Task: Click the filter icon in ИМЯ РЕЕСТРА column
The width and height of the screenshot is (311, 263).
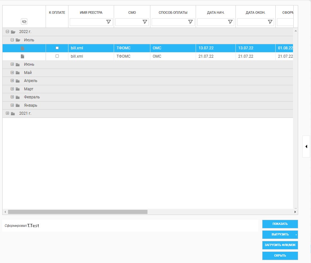Action: (x=108, y=22)
